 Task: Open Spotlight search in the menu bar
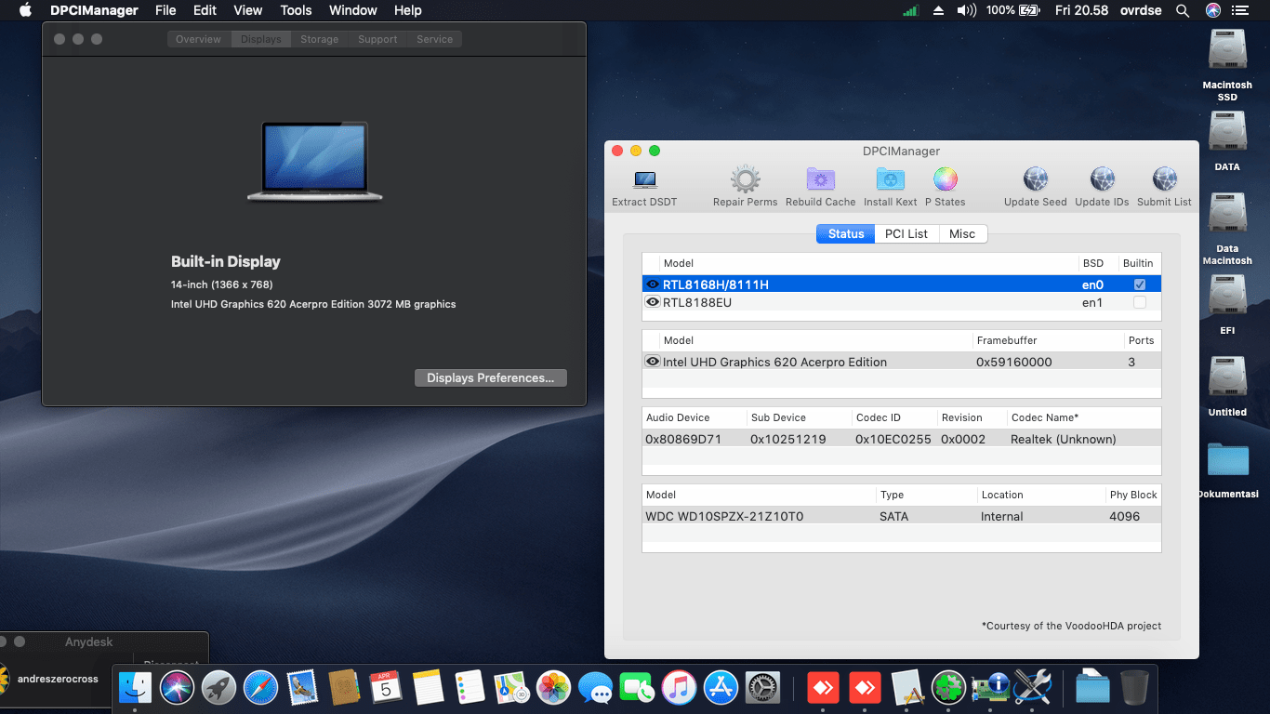(x=1182, y=10)
